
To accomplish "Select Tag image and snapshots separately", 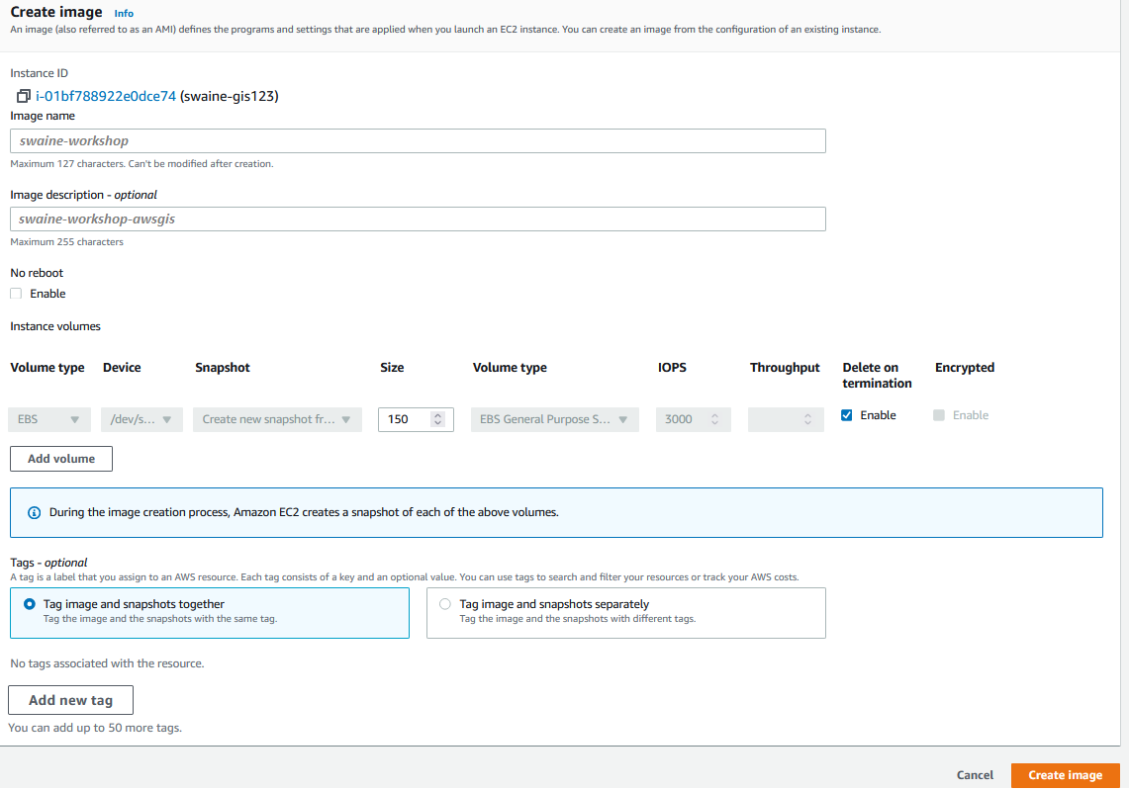I will pos(625,613).
